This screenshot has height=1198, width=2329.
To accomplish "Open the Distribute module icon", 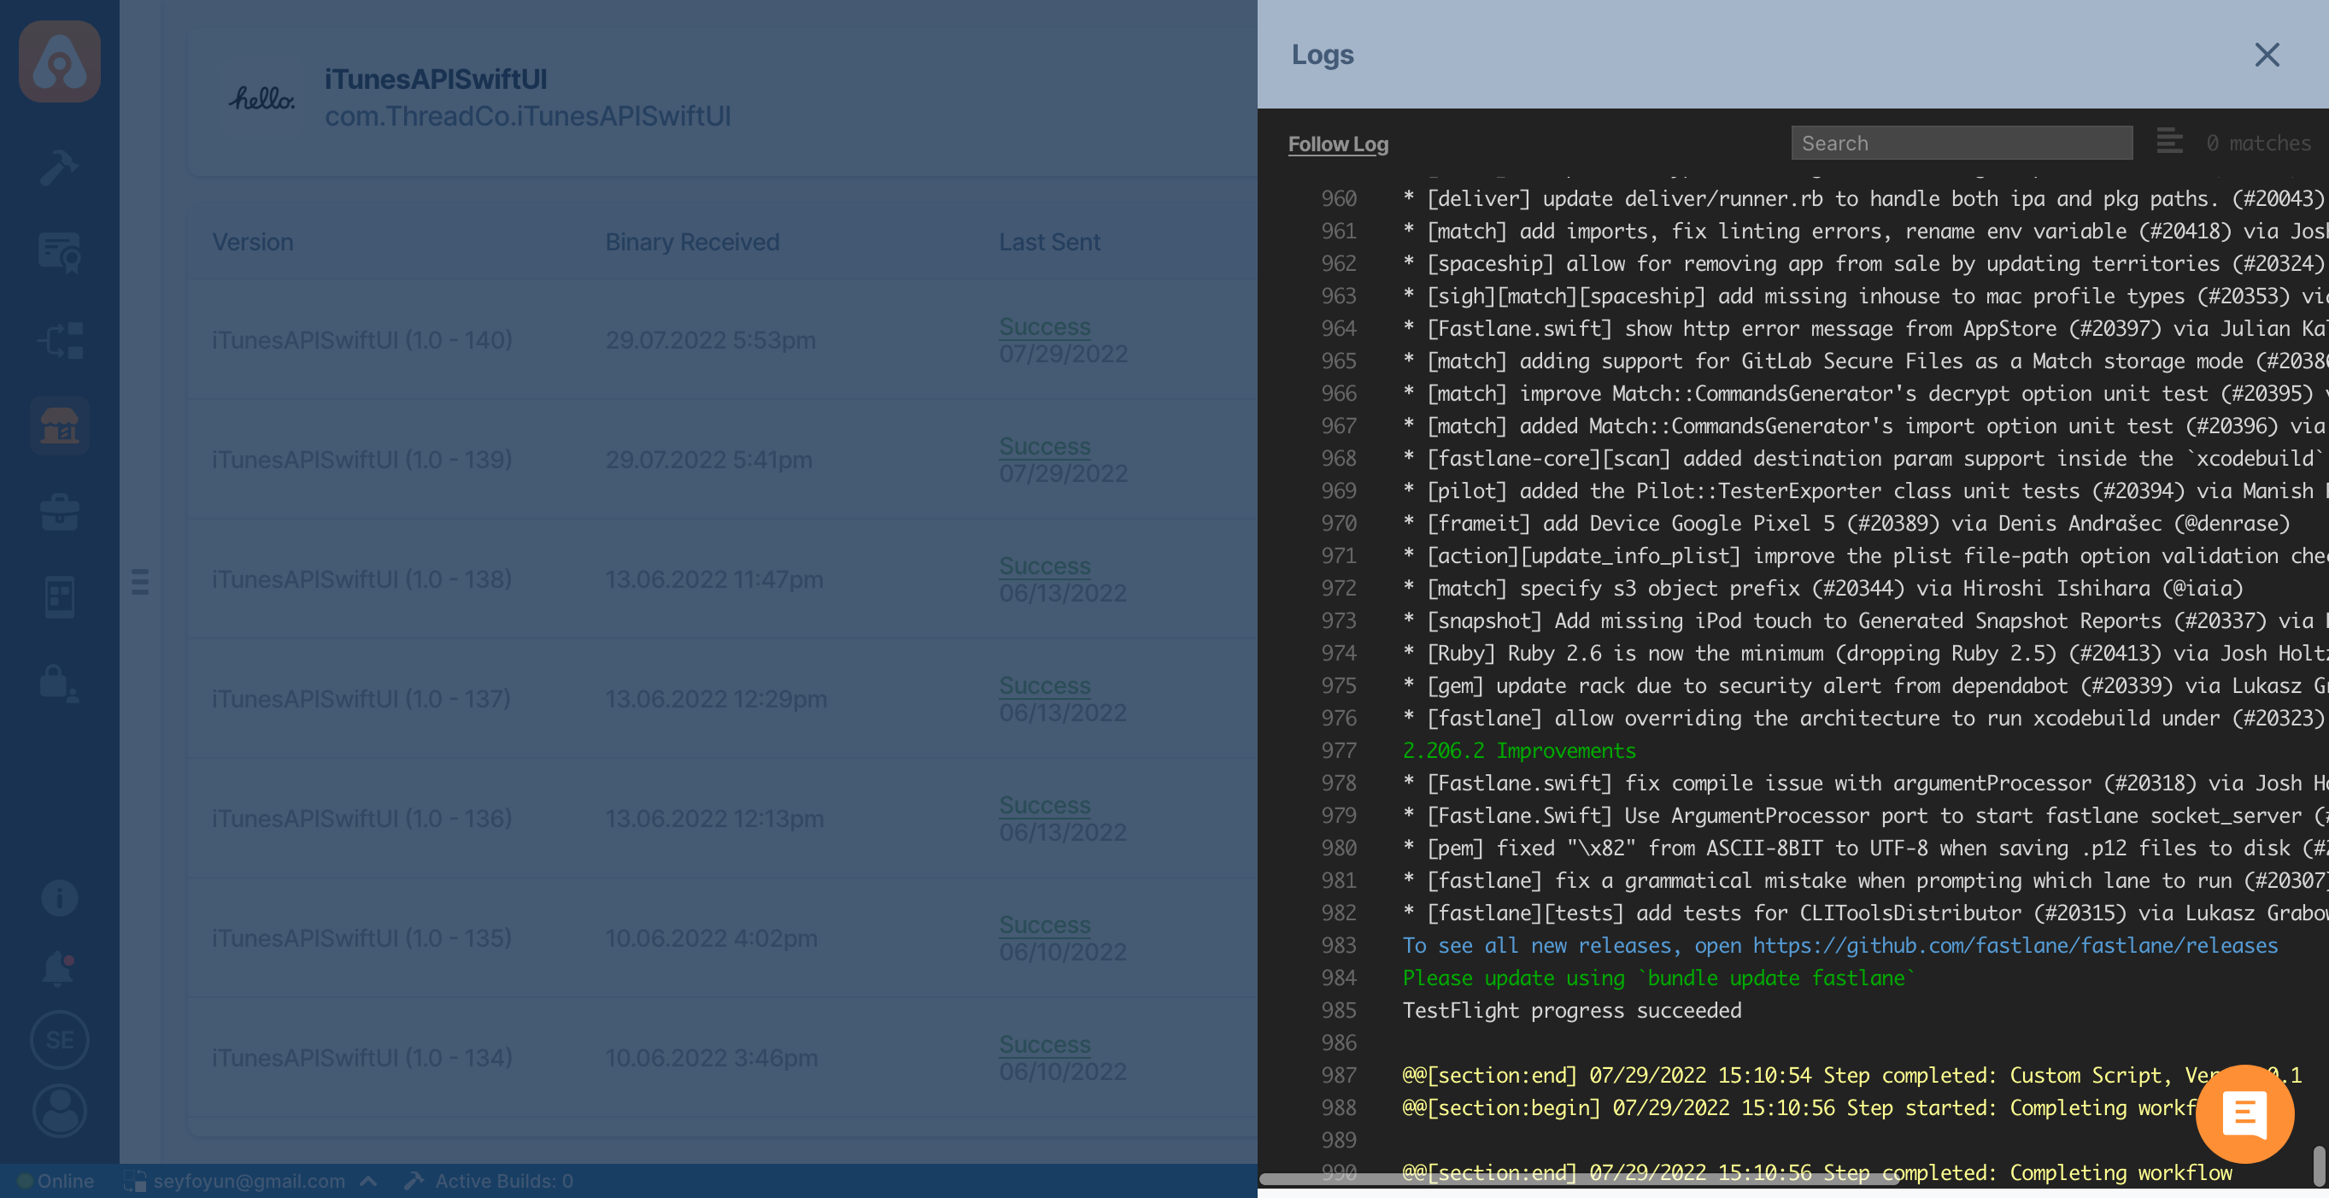I will [x=60, y=340].
